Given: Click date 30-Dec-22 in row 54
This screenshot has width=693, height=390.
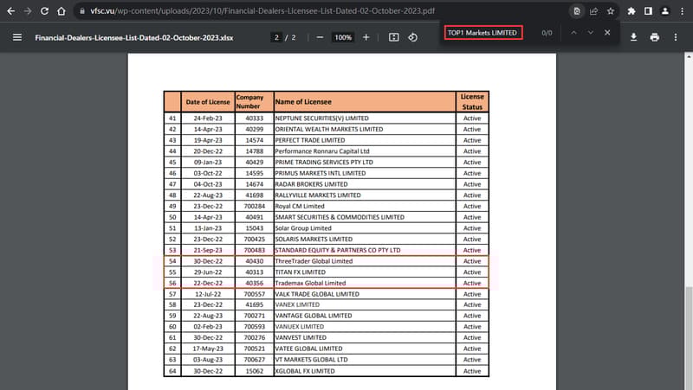Looking at the screenshot, I should click(x=208, y=261).
